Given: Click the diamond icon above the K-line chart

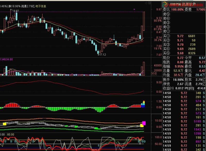Looking at the screenshot, I should (x=147, y=3).
